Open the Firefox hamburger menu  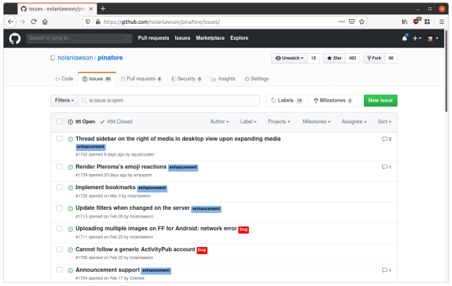442,21
